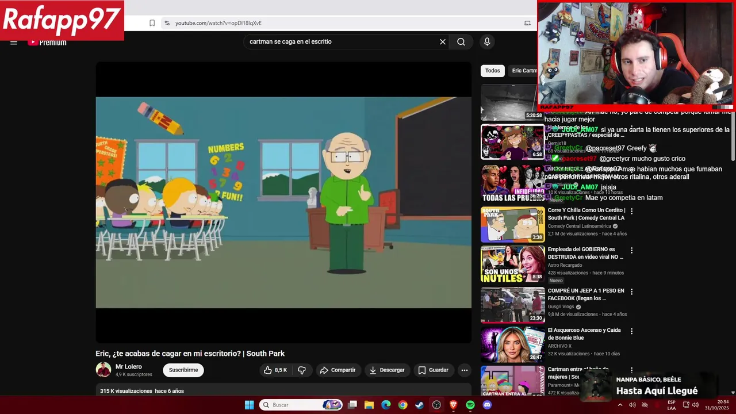Viewport: 736px width, 414px height.
Task: Open Google Chrome from taskbar
Action: click(x=402, y=405)
